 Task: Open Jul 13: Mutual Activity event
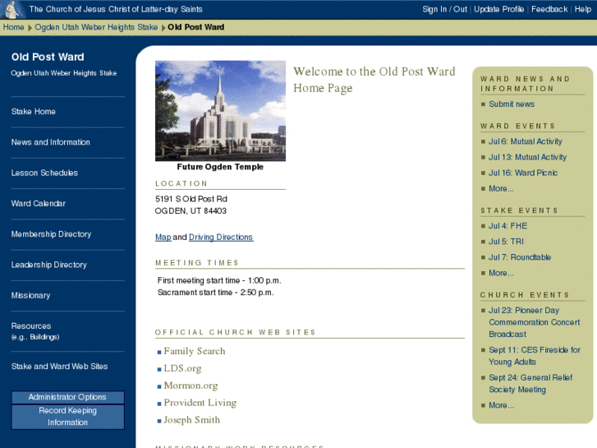(x=528, y=157)
